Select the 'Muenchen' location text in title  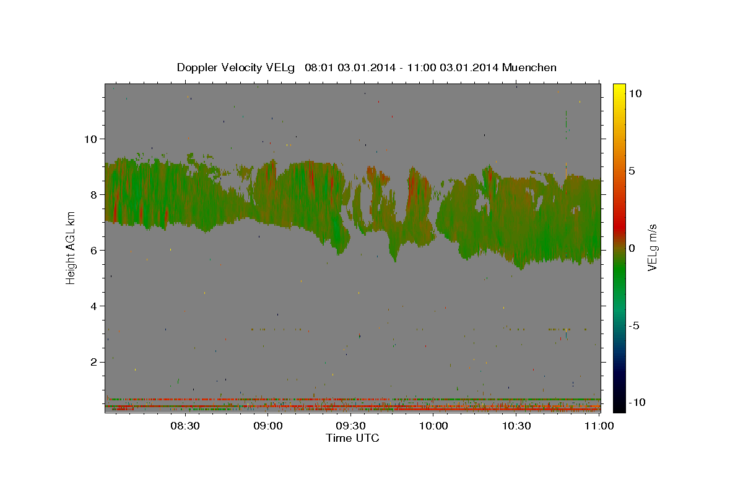(x=529, y=67)
